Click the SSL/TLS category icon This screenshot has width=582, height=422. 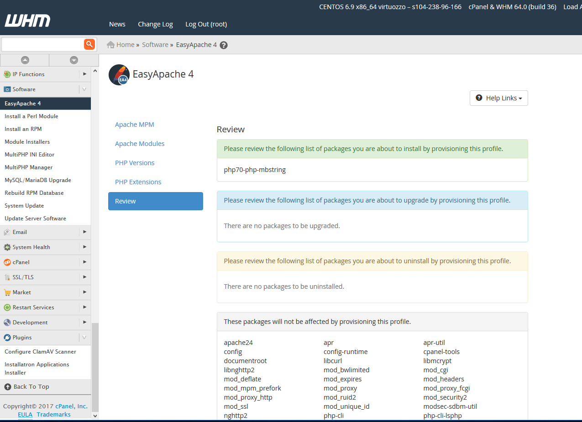7,277
